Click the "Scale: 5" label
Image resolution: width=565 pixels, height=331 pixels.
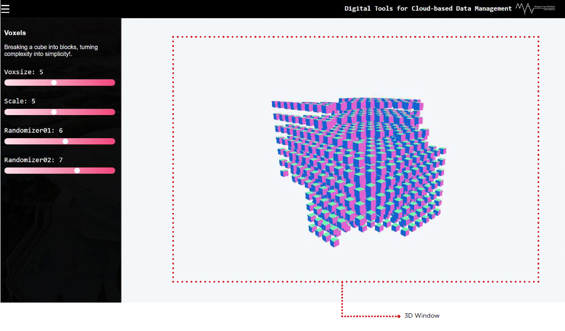pyautogui.click(x=20, y=101)
